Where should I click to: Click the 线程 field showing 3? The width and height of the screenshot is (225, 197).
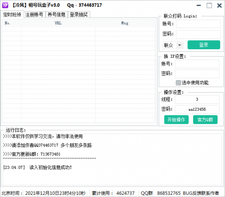point(197,100)
